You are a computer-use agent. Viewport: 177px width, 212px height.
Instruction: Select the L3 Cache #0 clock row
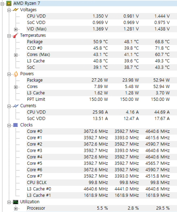click(x=101, y=189)
